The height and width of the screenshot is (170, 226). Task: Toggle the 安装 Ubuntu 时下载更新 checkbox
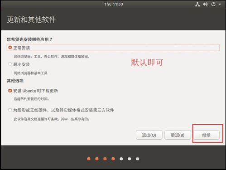point(10,91)
